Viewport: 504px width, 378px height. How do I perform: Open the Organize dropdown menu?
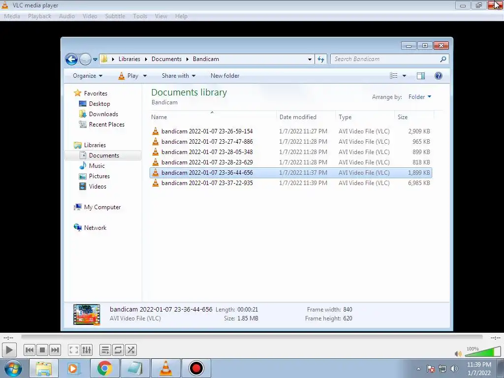click(88, 76)
